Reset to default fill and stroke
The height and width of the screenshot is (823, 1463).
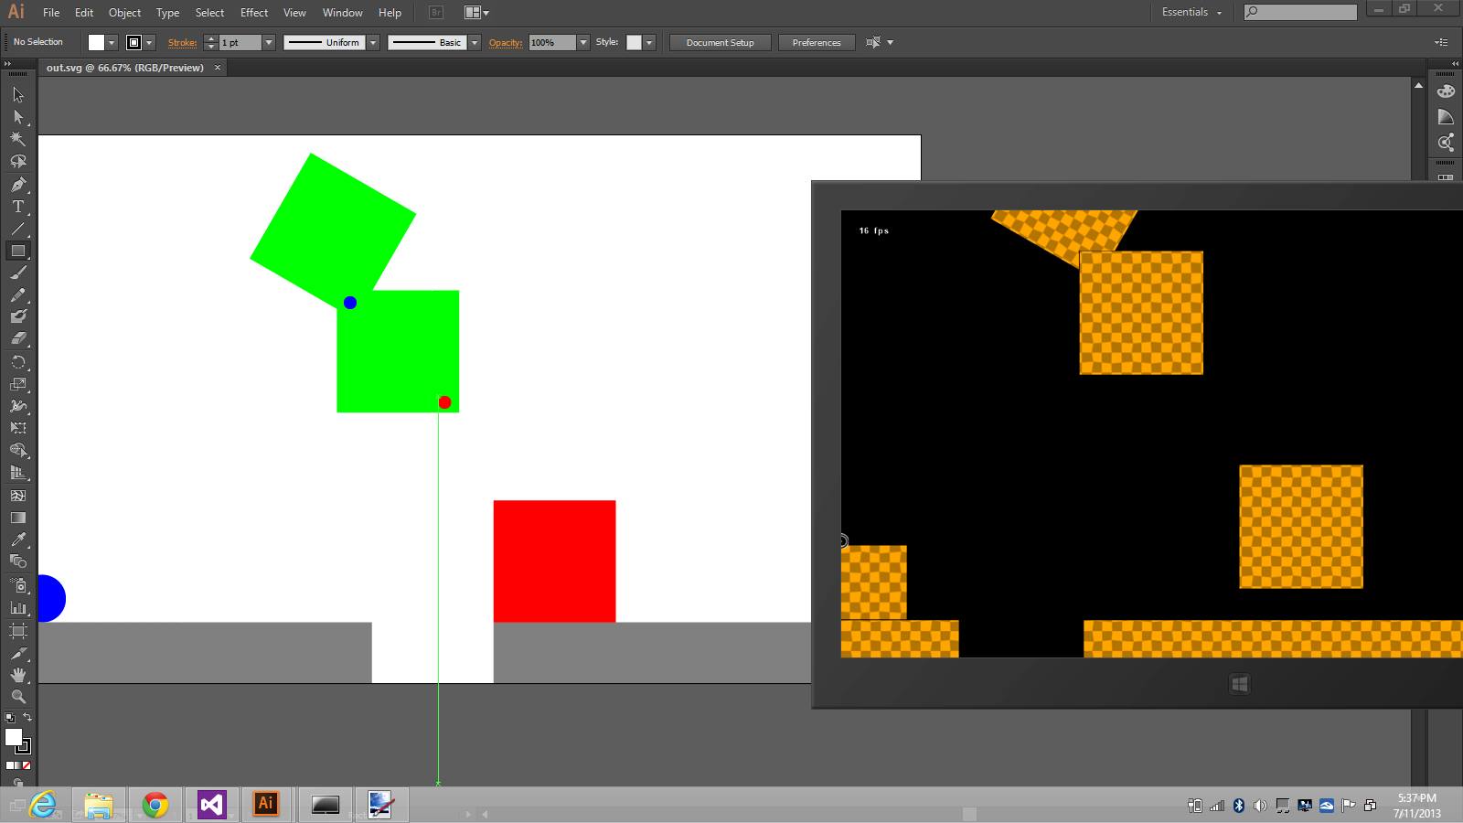point(10,718)
